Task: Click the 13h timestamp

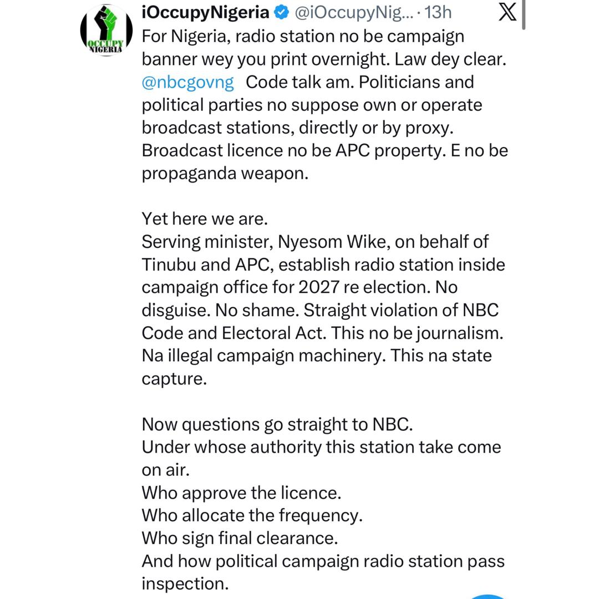Action: tap(439, 12)
